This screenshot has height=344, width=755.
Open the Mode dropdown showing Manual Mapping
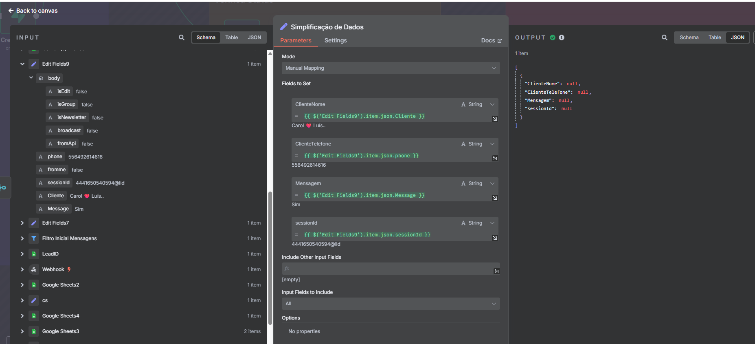390,68
